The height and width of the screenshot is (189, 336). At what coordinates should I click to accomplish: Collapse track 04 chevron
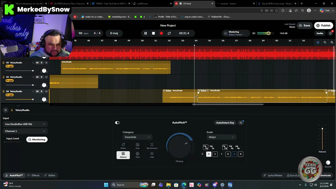[46, 91]
